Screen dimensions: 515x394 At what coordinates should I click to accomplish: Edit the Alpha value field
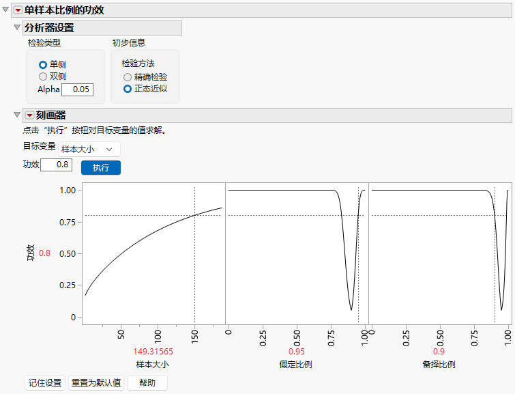(78, 89)
